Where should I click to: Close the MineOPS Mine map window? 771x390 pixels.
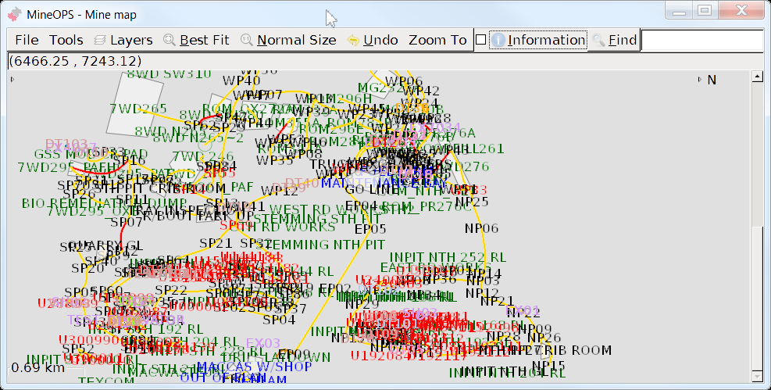pyautogui.click(x=741, y=10)
